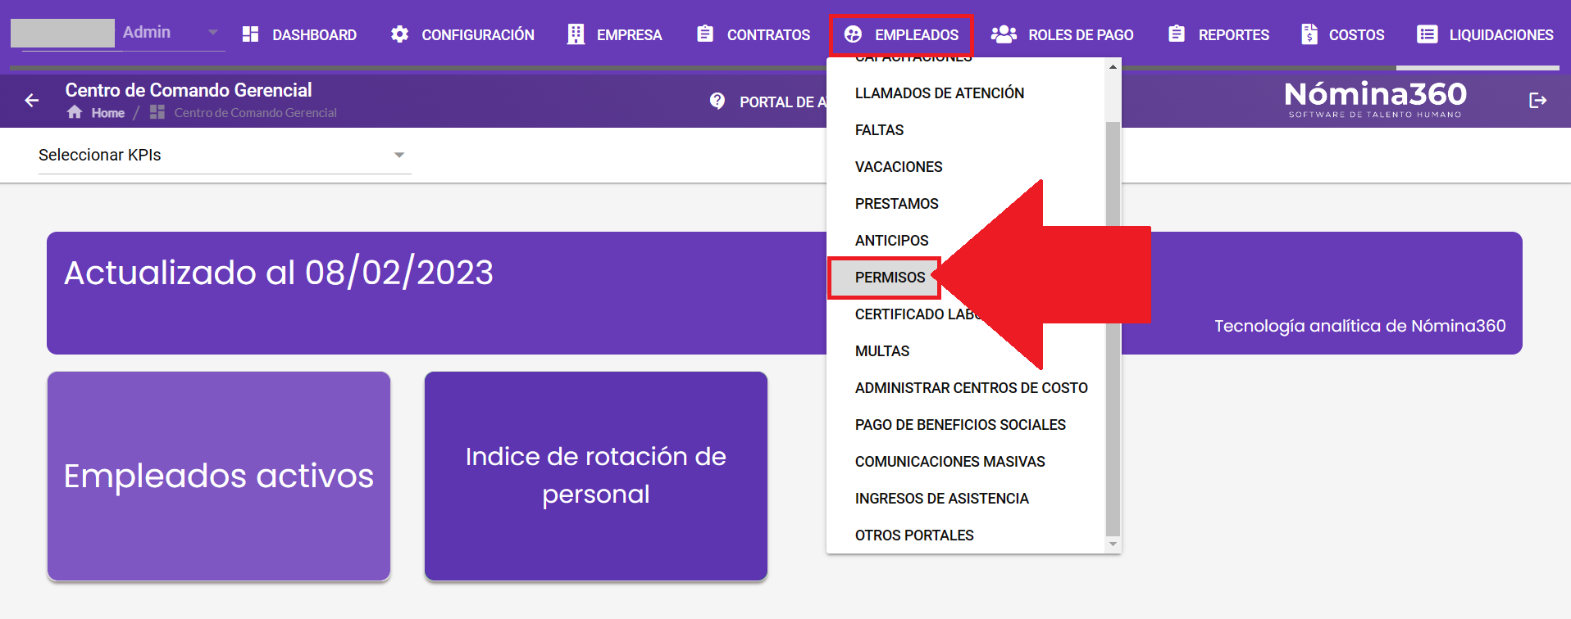The width and height of the screenshot is (1571, 619).
Task: Click the Configuración gear icon
Action: point(399,34)
